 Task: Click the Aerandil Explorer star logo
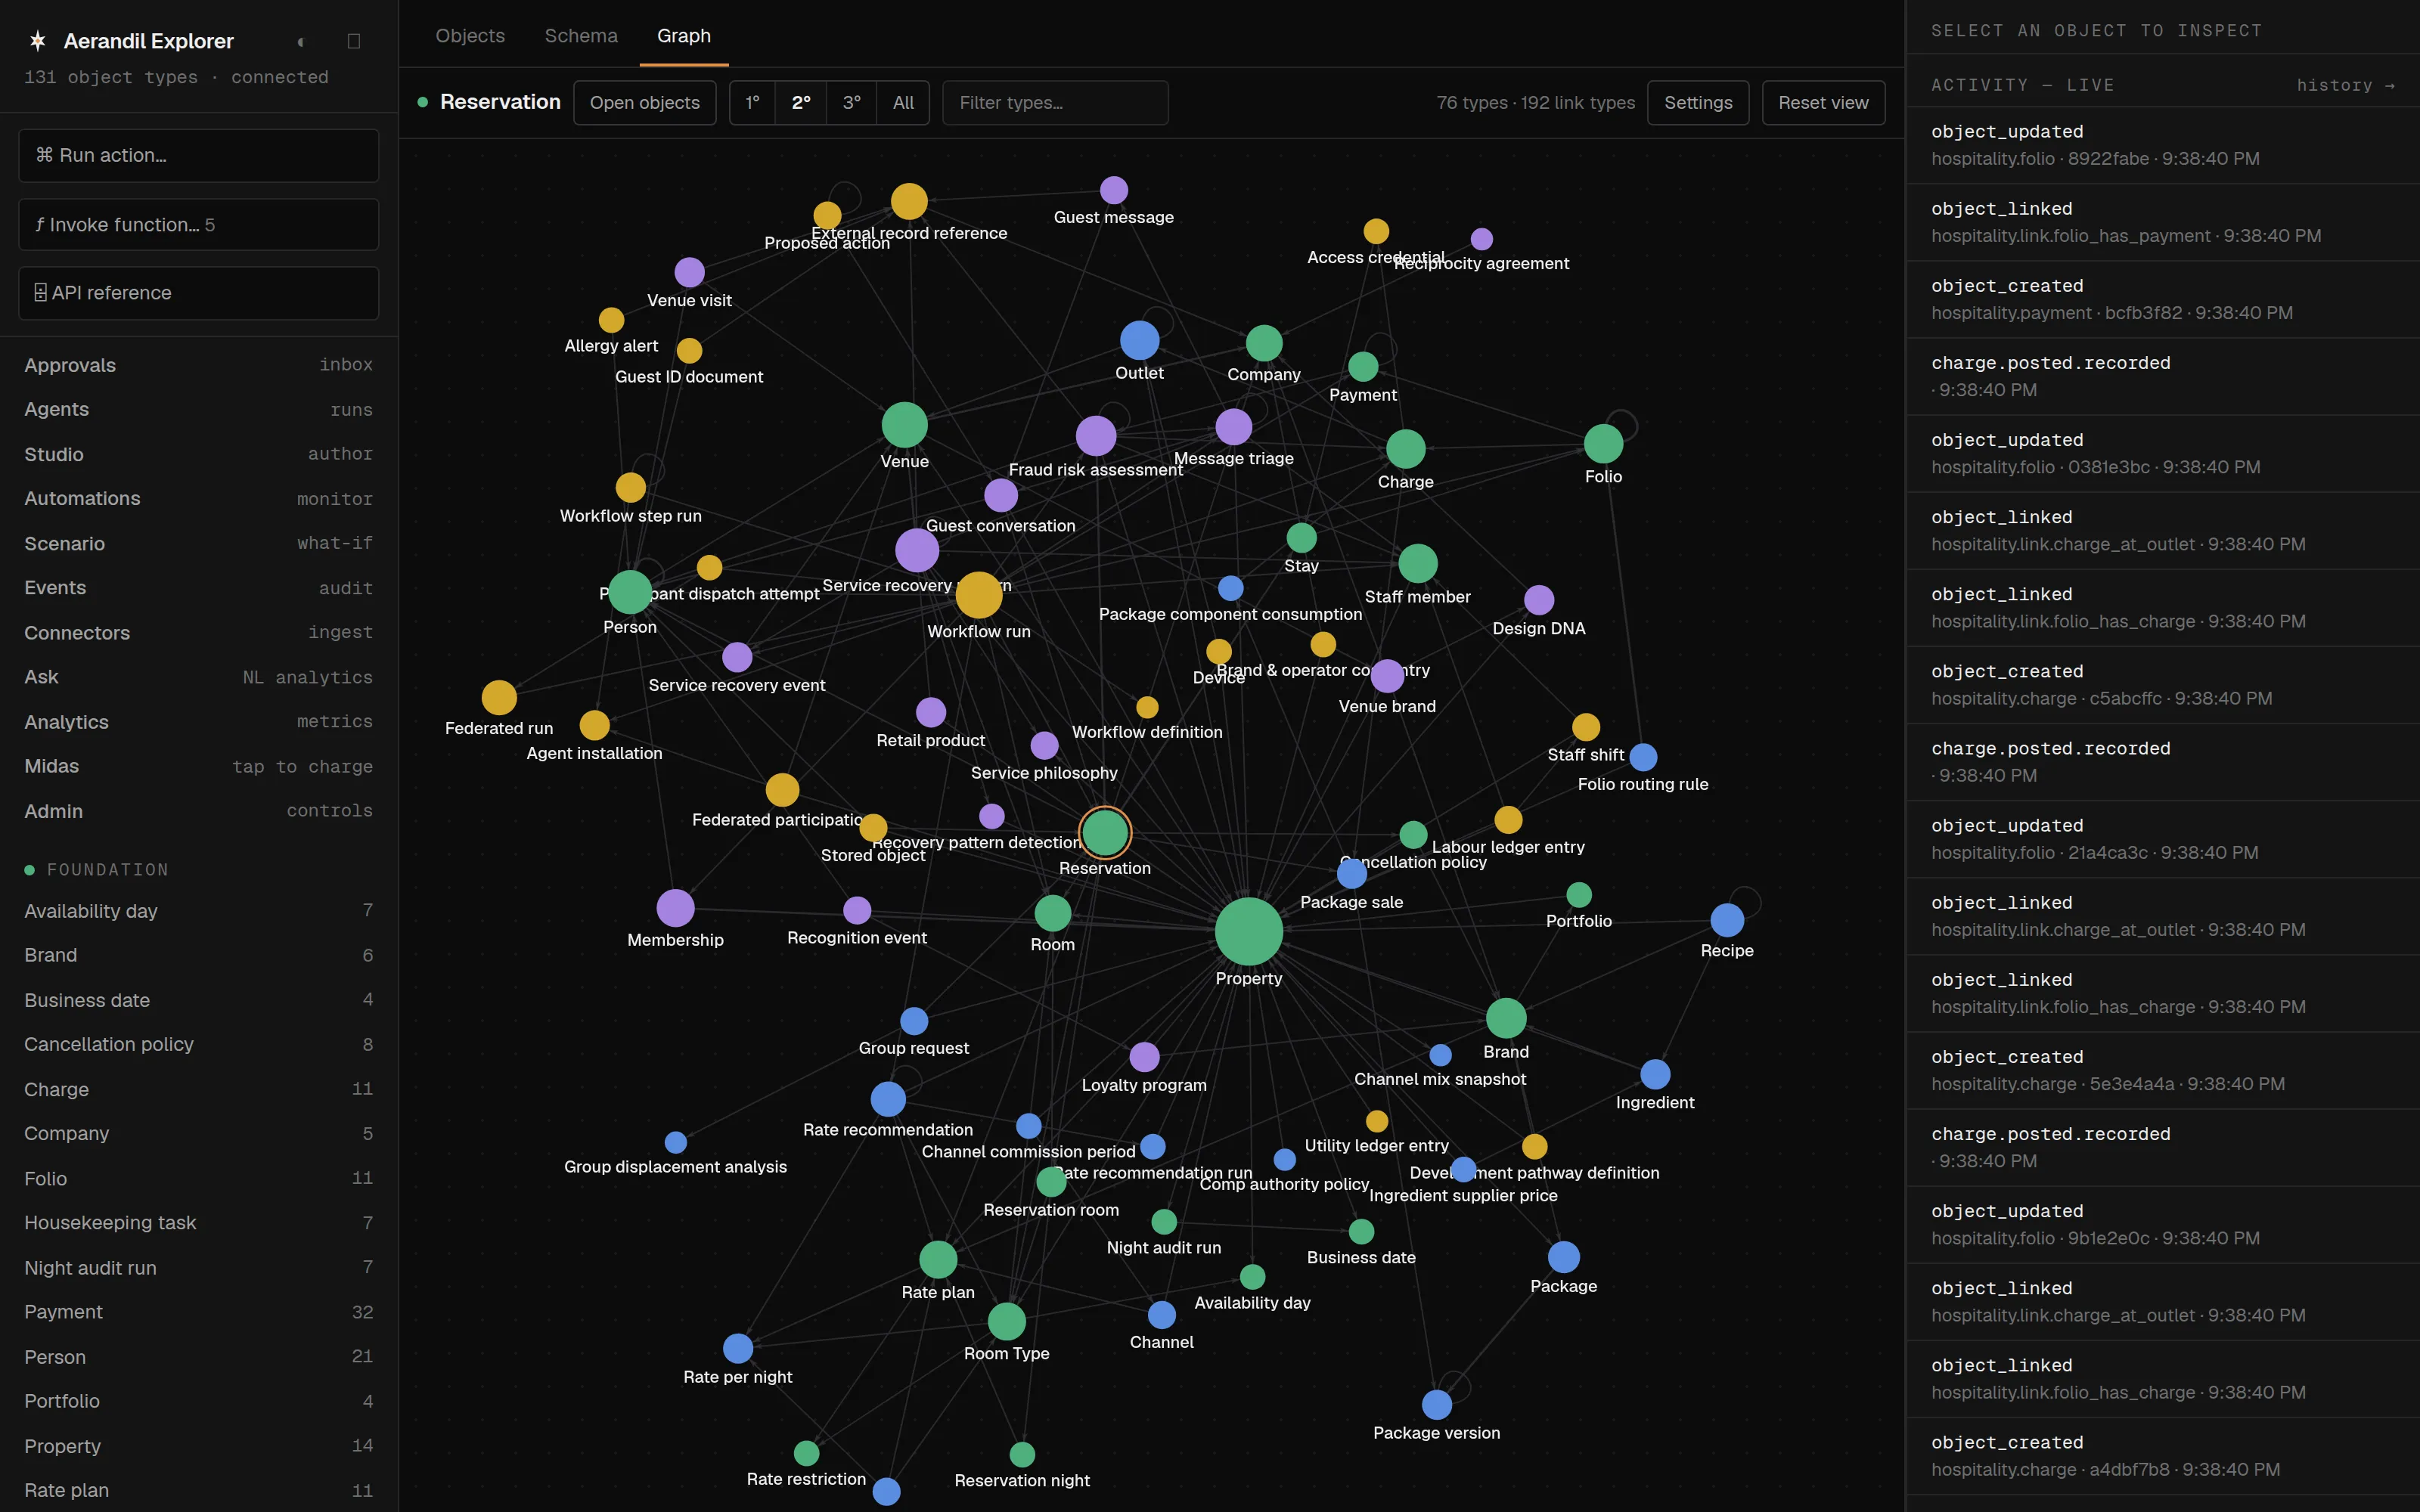[x=38, y=41]
